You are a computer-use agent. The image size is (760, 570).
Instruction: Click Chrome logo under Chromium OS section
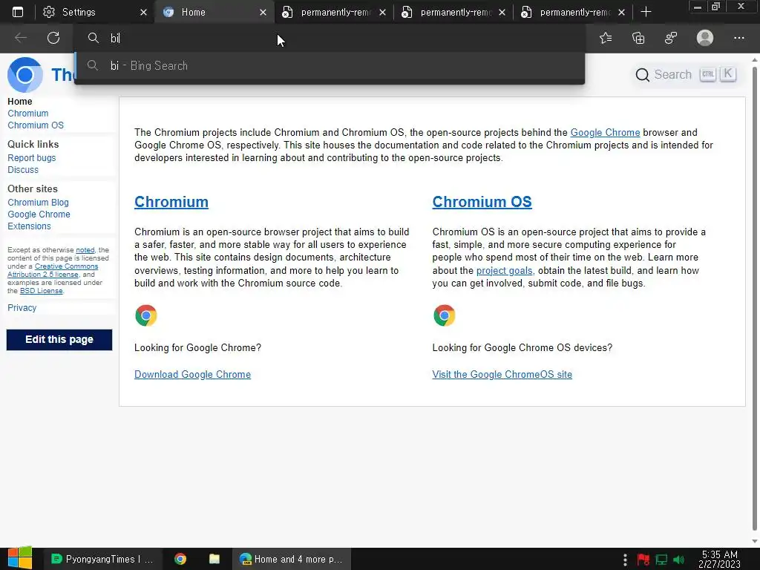pos(444,315)
